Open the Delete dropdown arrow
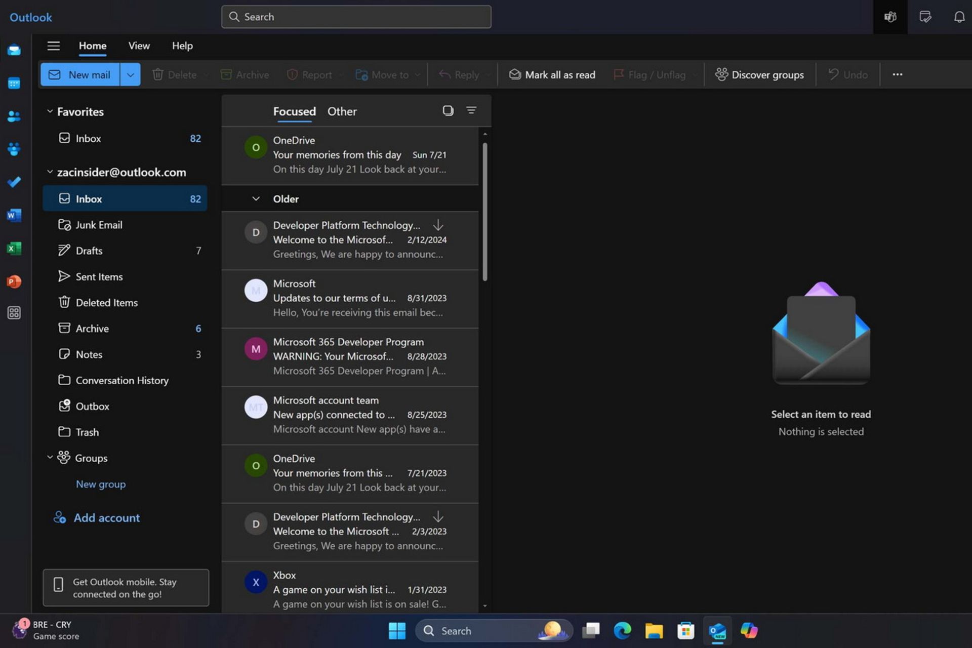This screenshot has height=648, width=972. [206, 74]
